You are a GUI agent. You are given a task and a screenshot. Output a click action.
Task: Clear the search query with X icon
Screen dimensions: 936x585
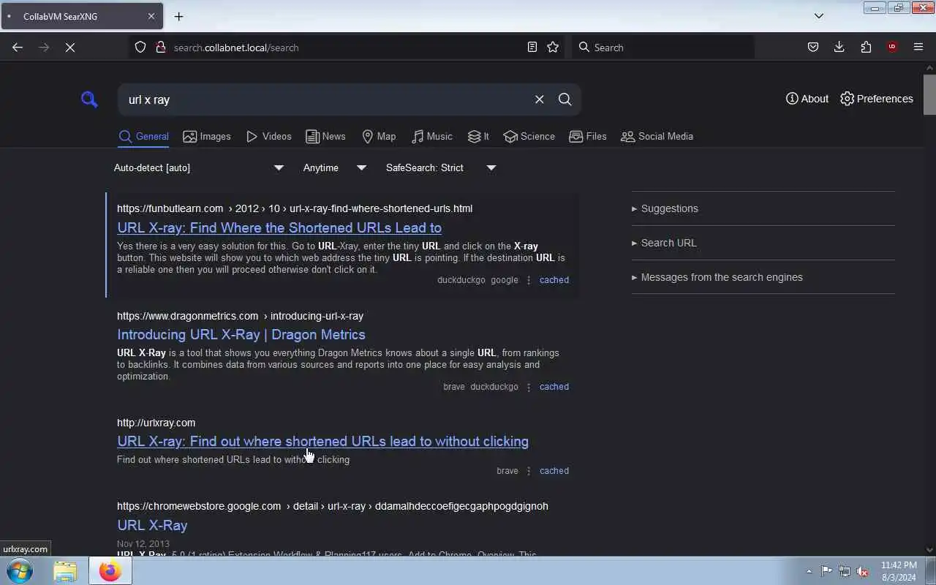pos(539,99)
